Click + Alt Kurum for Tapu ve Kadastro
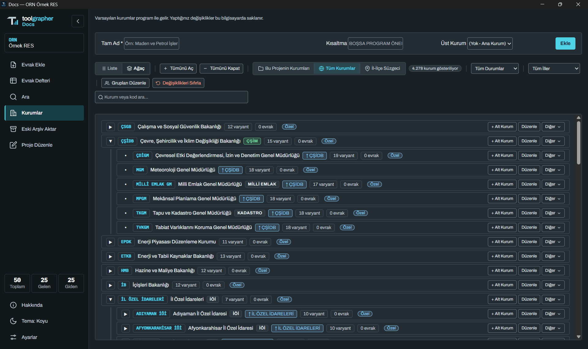Image resolution: width=588 pixels, height=349 pixels. pos(502,213)
